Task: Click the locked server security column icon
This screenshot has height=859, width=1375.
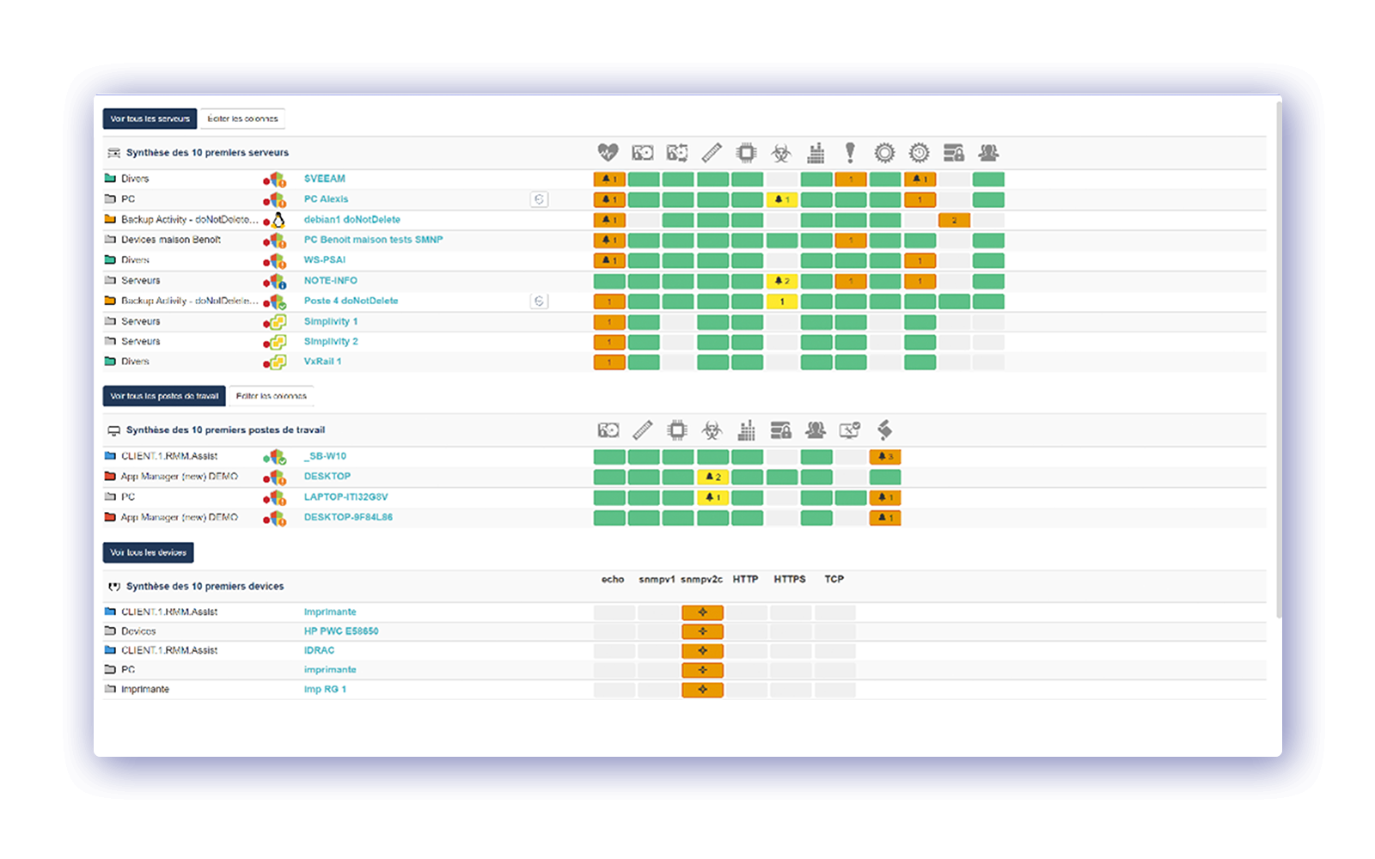Action: [953, 152]
